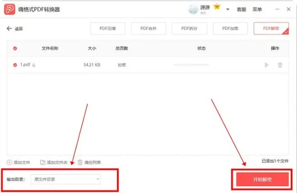Screen dimensions: 297x193
Task: Click the 1.pdf progress bar
Action: (x=191, y=65)
